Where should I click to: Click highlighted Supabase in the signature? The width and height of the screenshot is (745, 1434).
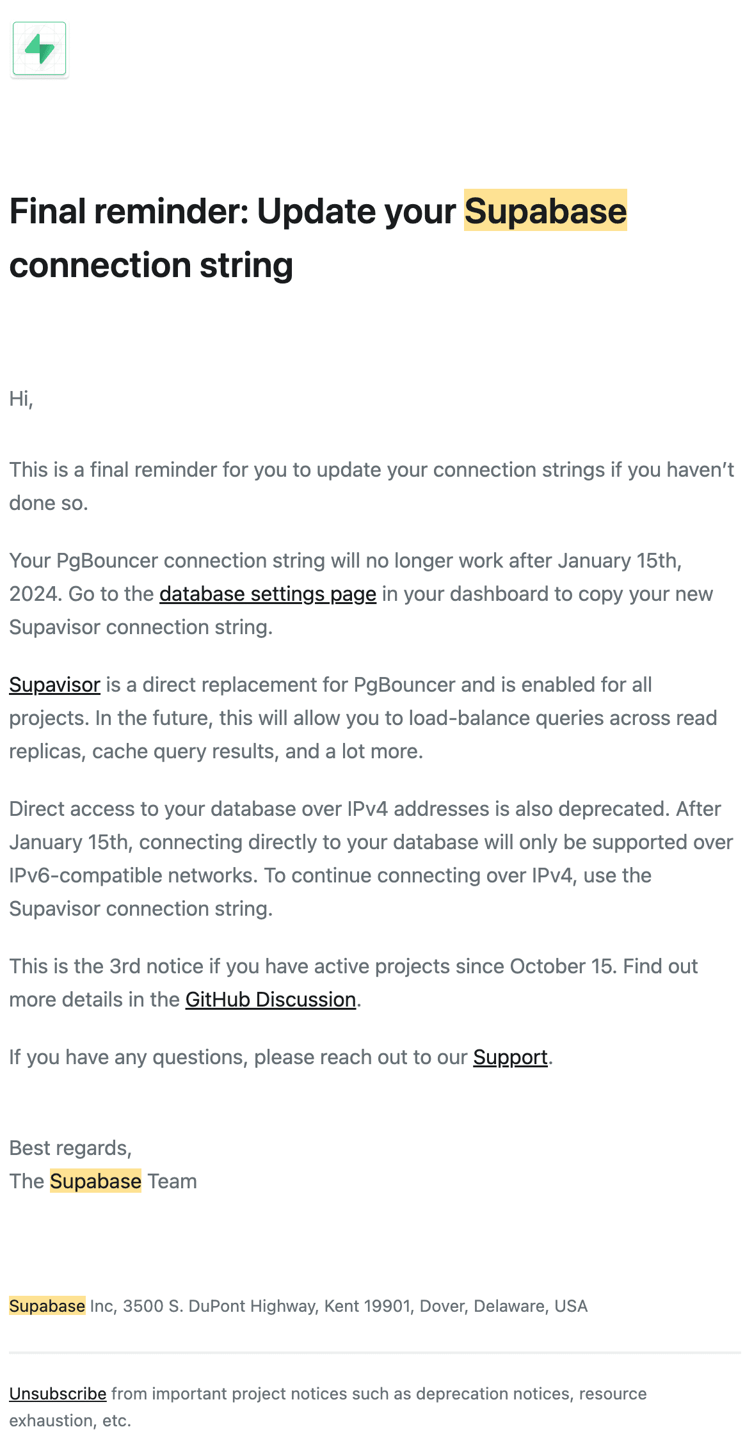pyautogui.click(x=95, y=1181)
